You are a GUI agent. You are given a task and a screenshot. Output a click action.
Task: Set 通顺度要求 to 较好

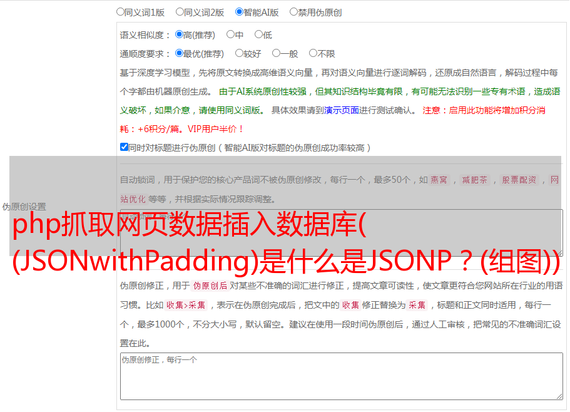click(239, 53)
